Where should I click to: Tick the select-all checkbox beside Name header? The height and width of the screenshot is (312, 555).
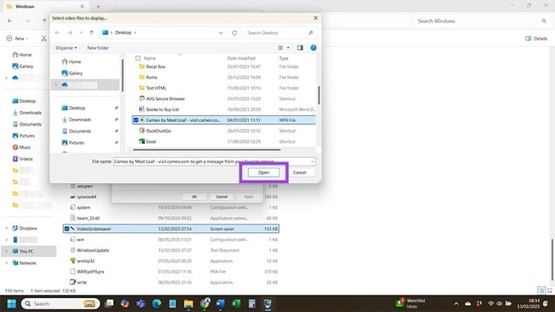tap(138, 58)
